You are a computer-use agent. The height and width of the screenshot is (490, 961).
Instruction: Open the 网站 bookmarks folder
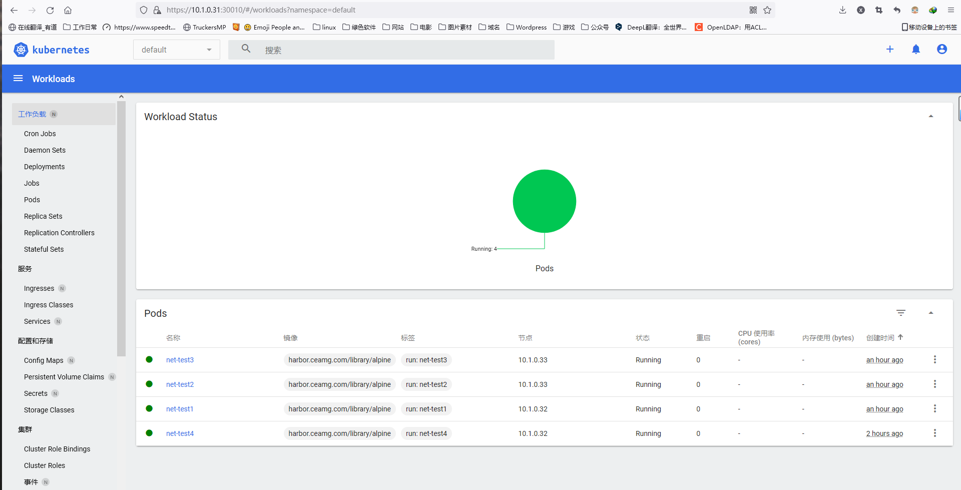[393, 27]
